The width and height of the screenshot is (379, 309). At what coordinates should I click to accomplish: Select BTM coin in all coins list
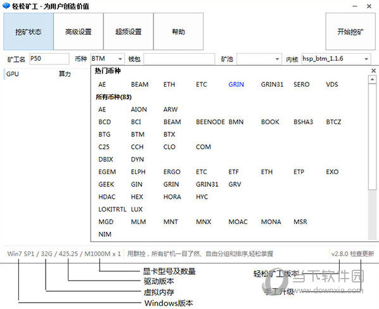point(138,134)
